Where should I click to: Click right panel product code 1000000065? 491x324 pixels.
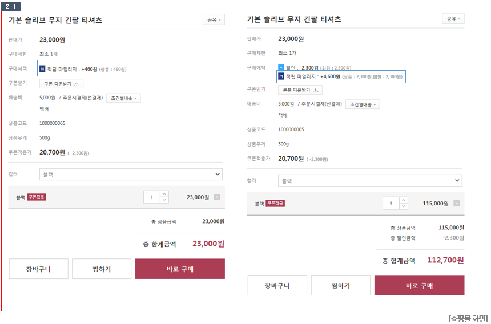click(x=291, y=129)
